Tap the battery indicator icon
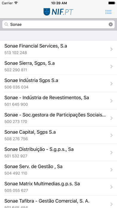This screenshot has width=117, height=208. (112, 3)
